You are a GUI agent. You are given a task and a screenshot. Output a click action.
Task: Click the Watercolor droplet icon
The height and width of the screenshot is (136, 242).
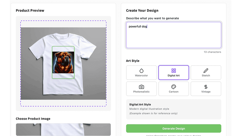click(141, 71)
